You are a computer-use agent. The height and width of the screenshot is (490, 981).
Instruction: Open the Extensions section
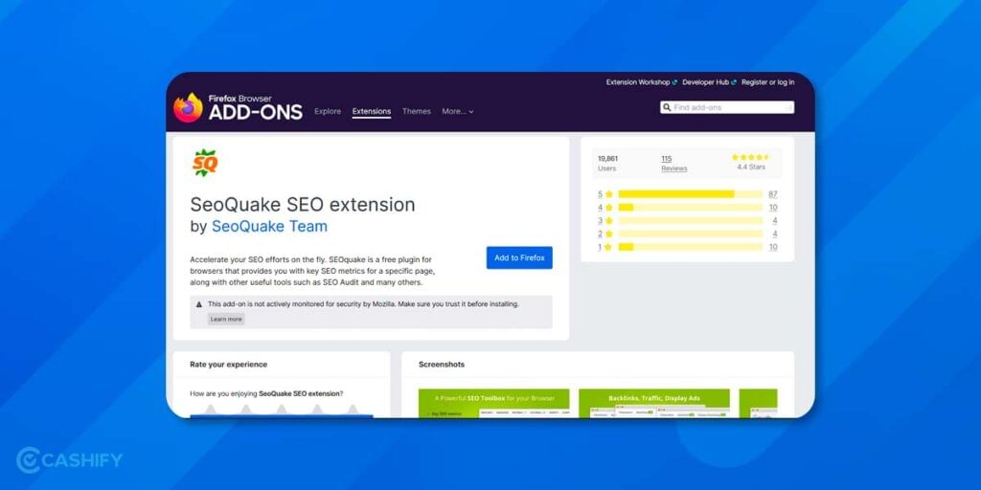372,111
